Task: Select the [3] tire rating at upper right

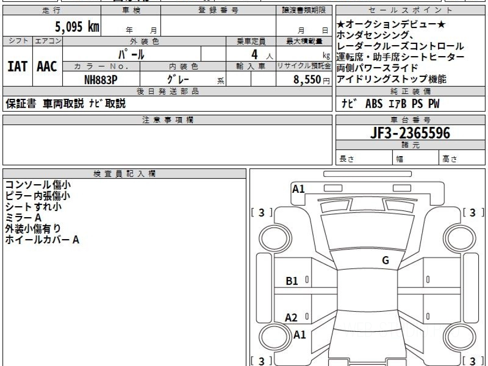Action: click(x=473, y=212)
